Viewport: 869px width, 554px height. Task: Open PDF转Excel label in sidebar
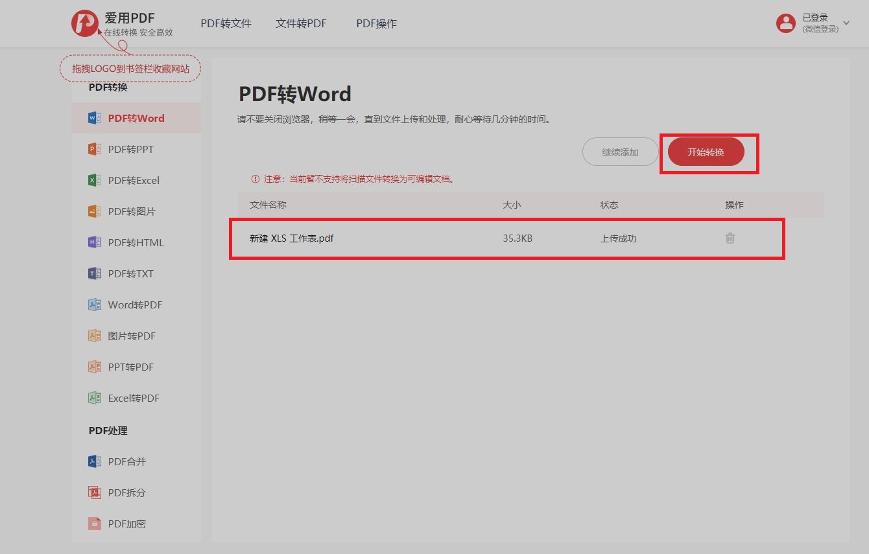coord(134,180)
